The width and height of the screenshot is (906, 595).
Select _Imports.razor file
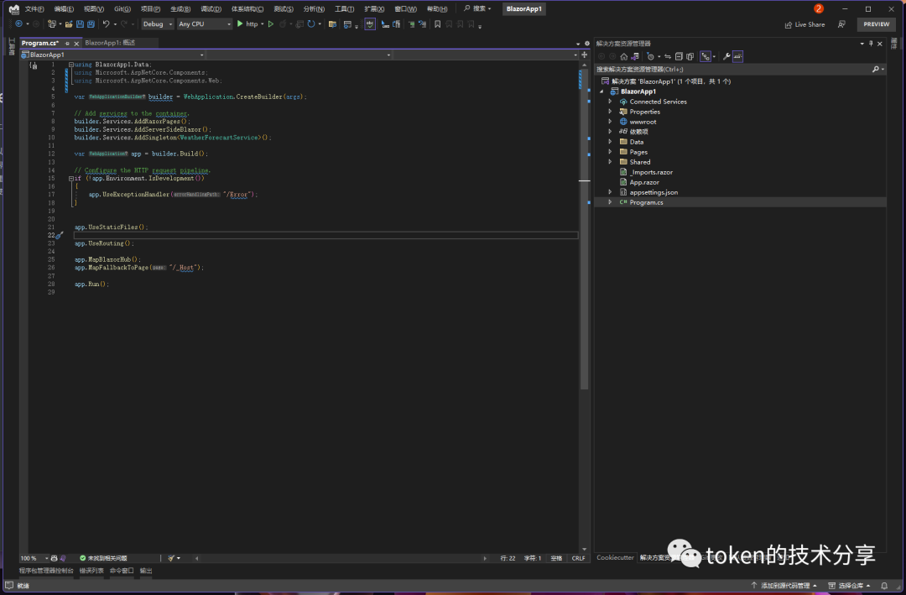(651, 172)
